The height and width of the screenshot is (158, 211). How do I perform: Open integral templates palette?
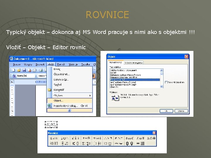97,143
